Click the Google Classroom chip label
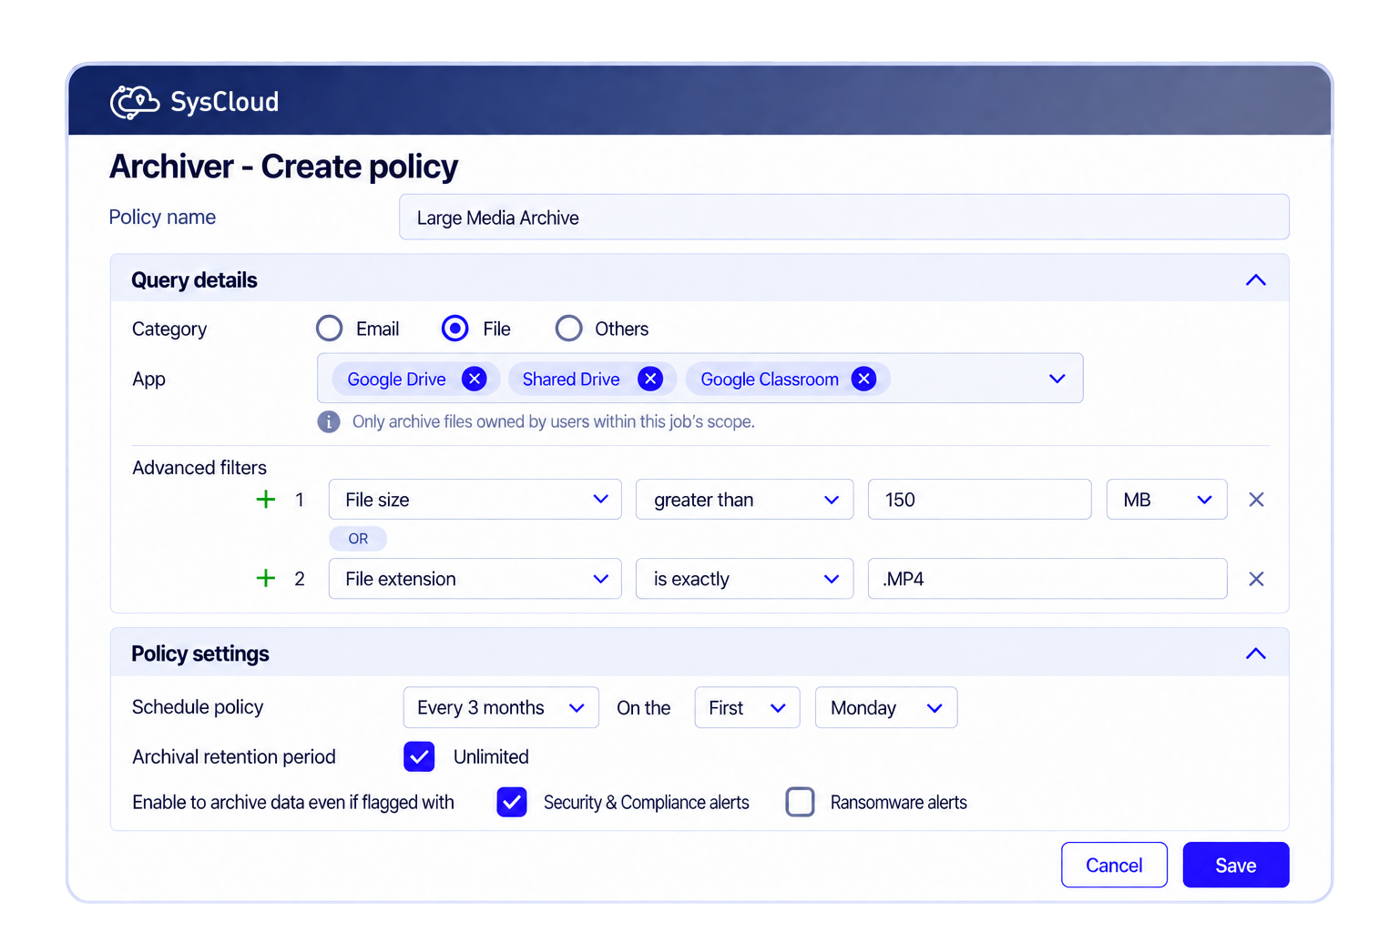Screen dimensions: 1399x932 [770, 380]
